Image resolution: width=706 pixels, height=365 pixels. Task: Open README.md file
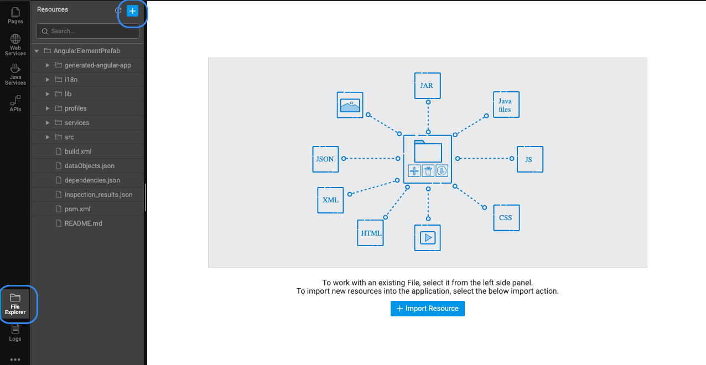(83, 223)
